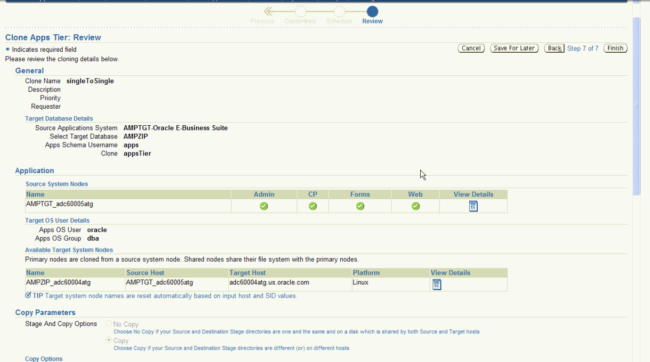650x362 pixels.
Task: Click the Review step circle
Action: [x=372, y=11]
